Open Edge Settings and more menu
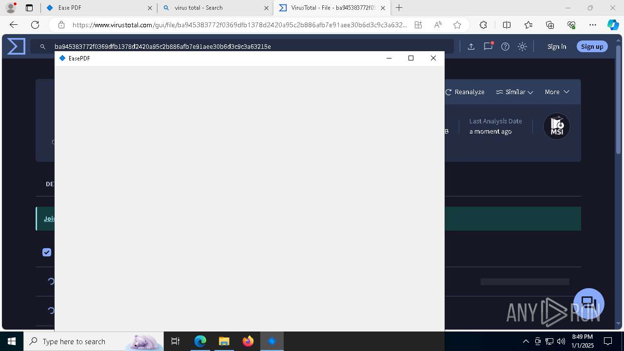 tap(593, 25)
